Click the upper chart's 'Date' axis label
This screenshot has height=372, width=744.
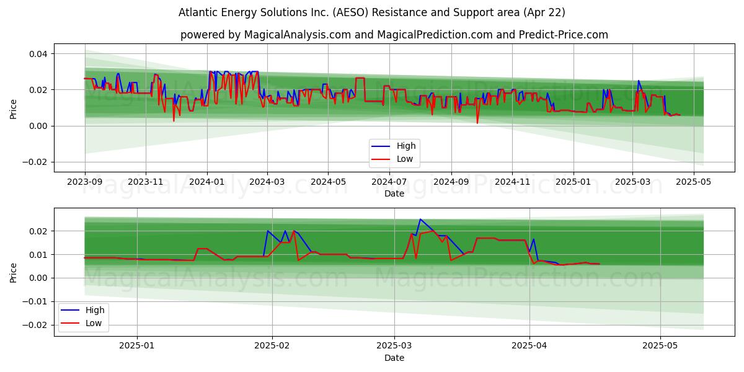click(x=394, y=193)
